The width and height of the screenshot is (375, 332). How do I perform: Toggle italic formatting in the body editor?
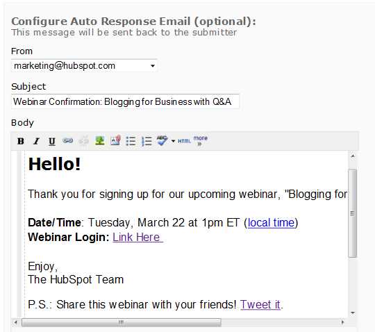click(36, 141)
